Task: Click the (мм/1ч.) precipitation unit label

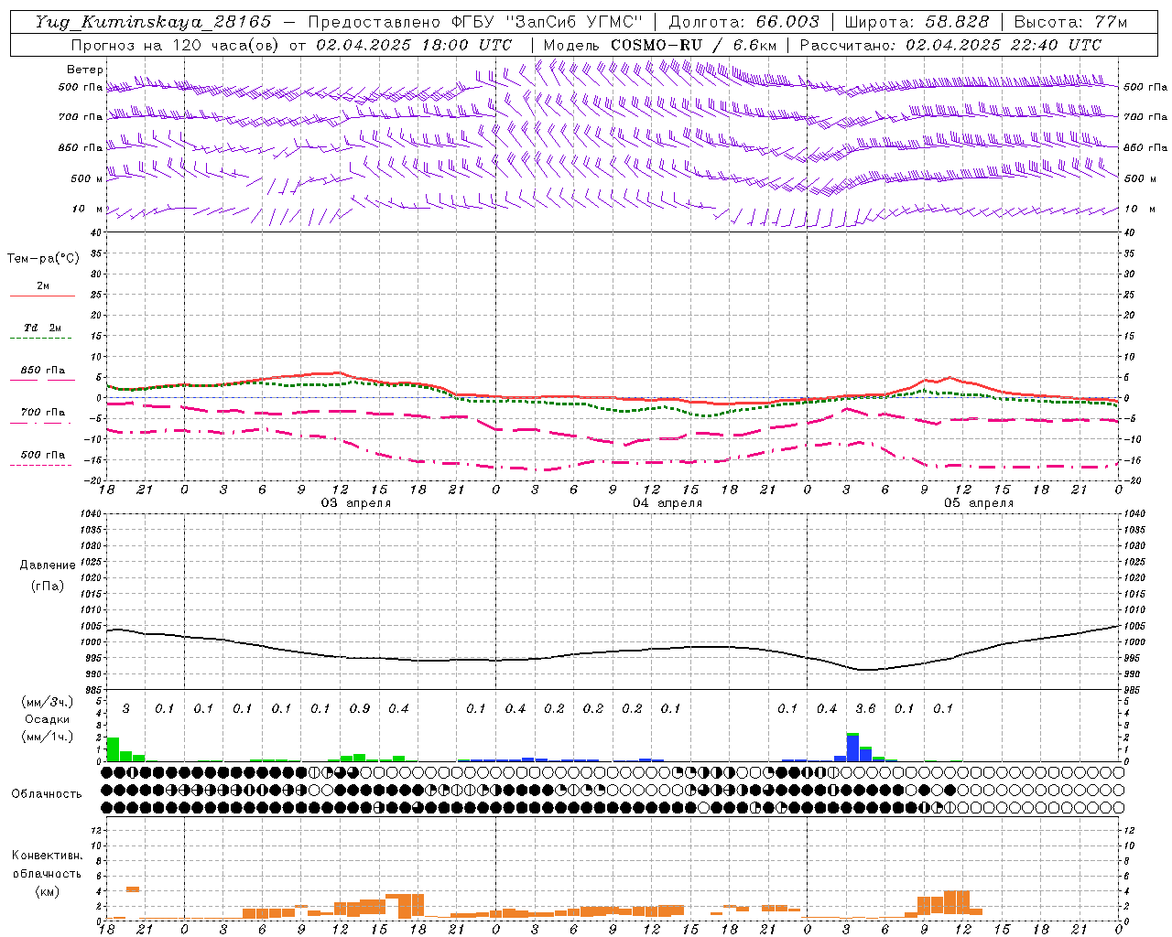Action: tap(48, 737)
